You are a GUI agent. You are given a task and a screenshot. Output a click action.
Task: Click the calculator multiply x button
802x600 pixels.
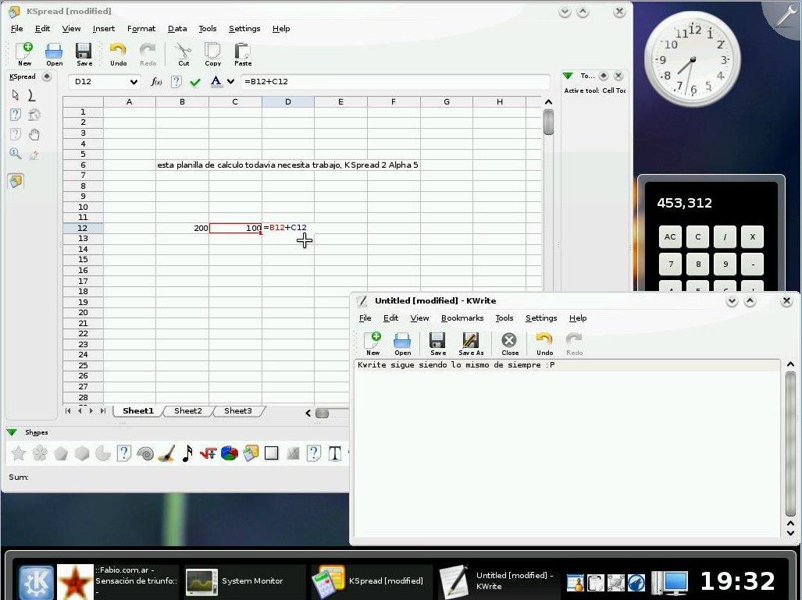click(x=752, y=236)
